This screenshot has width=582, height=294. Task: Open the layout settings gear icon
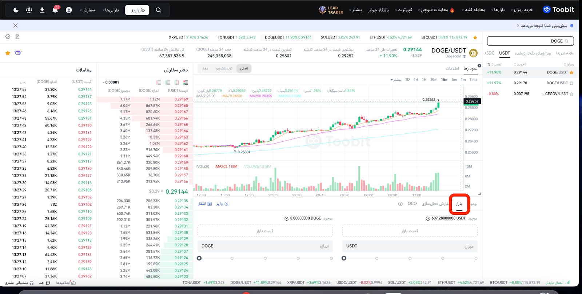[8, 37]
